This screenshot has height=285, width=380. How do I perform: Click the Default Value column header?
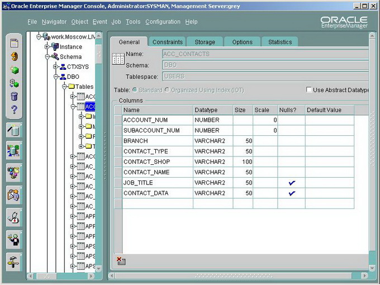[330, 110]
